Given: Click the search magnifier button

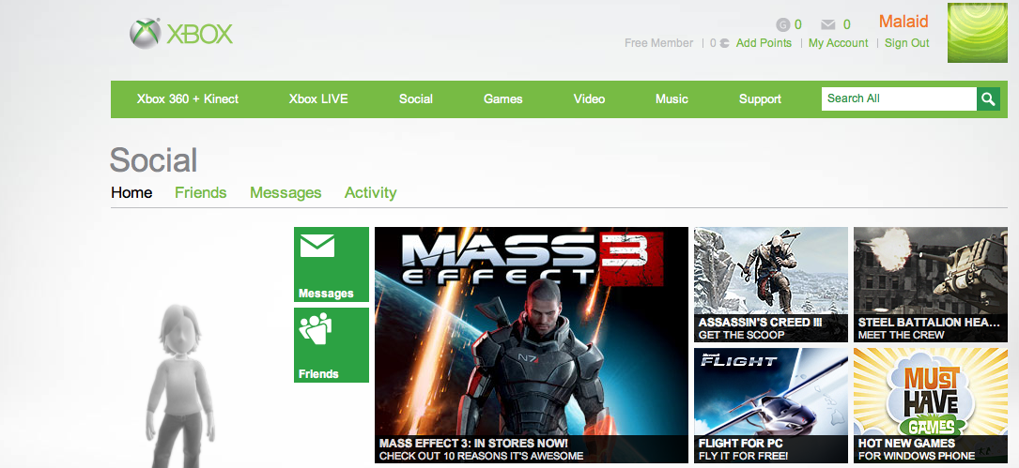Looking at the screenshot, I should point(988,98).
